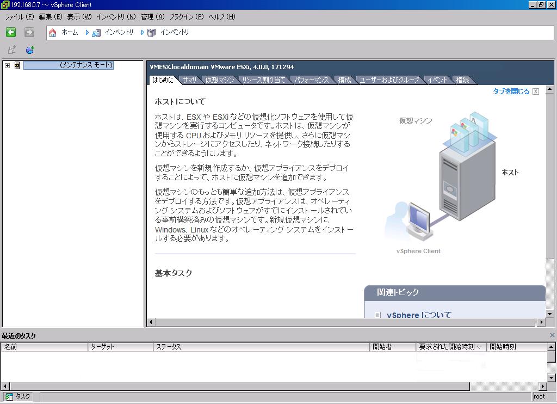Click the 開始者 column header
The image size is (557, 404).
[393, 346]
